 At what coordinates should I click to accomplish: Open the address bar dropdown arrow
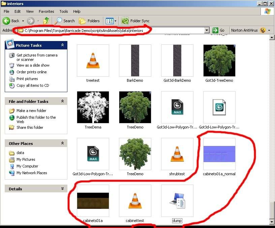pyautogui.click(x=207, y=30)
